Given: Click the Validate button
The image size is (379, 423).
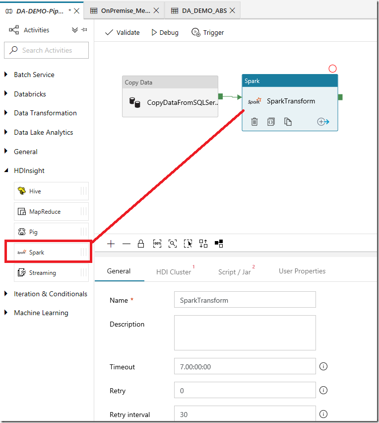Looking at the screenshot, I should tap(123, 32).
